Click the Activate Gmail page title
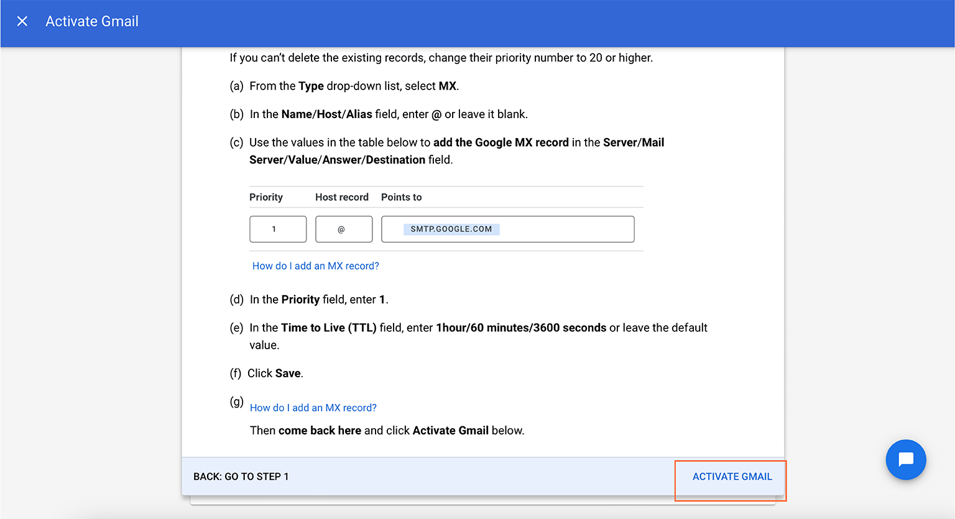 [x=92, y=21]
